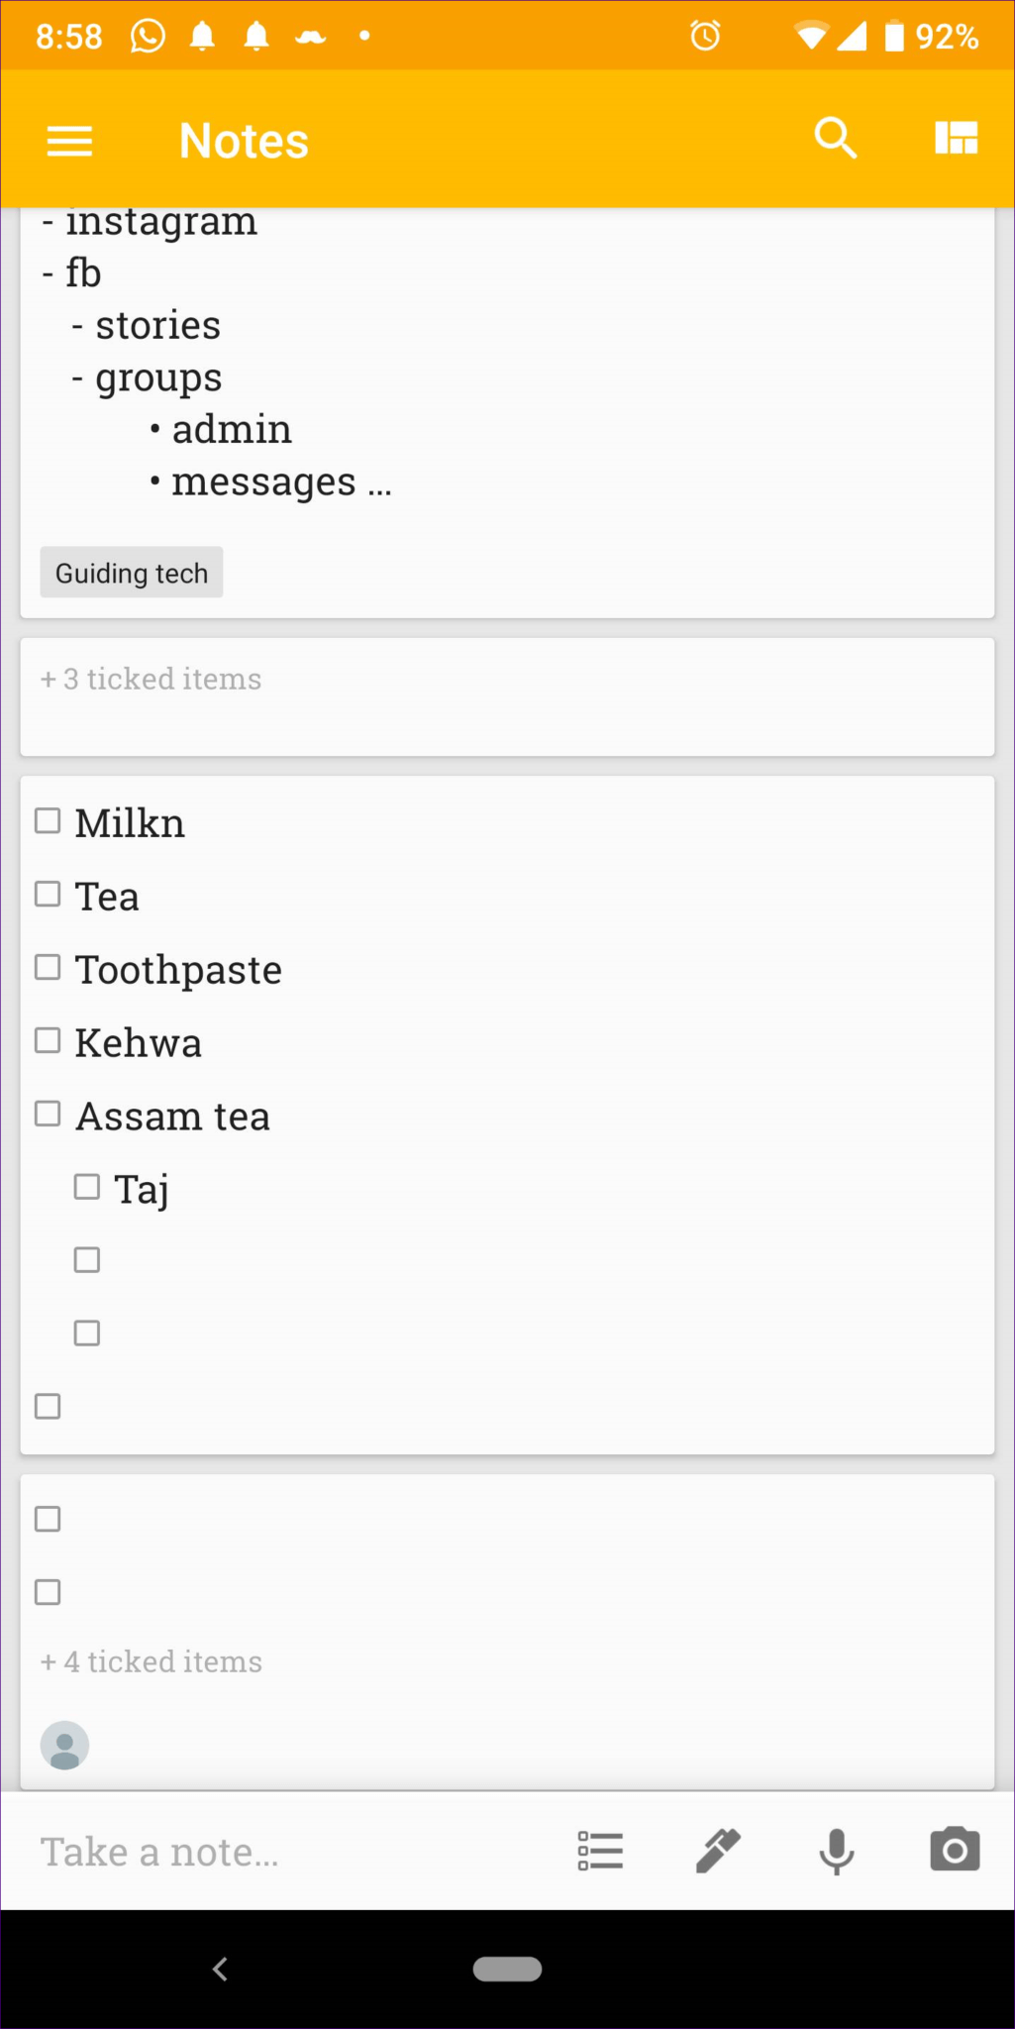This screenshot has height=2029, width=1015.
Task: Add a photo note with camera
Action: tap(955, 1851)
